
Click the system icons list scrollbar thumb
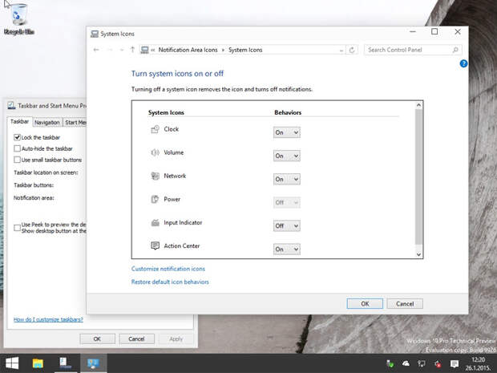click(x=418, y=176)
